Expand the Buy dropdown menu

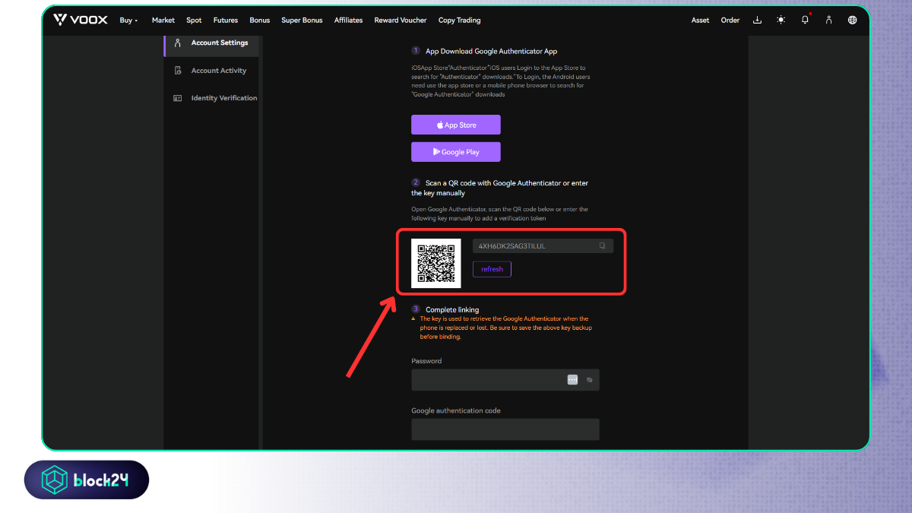tap(128, 20)
